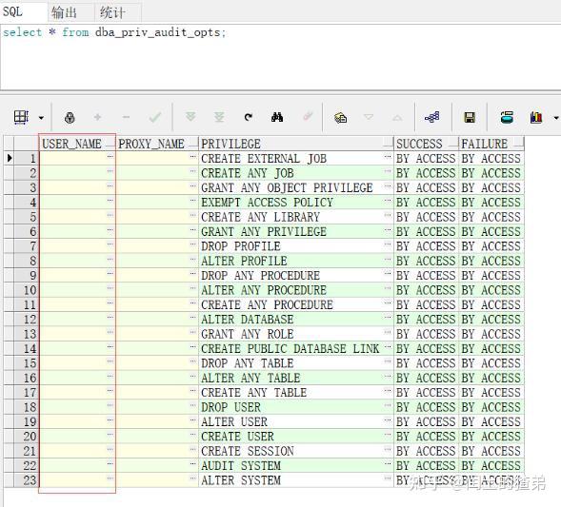Click the bar chart icon

(536, 117)
